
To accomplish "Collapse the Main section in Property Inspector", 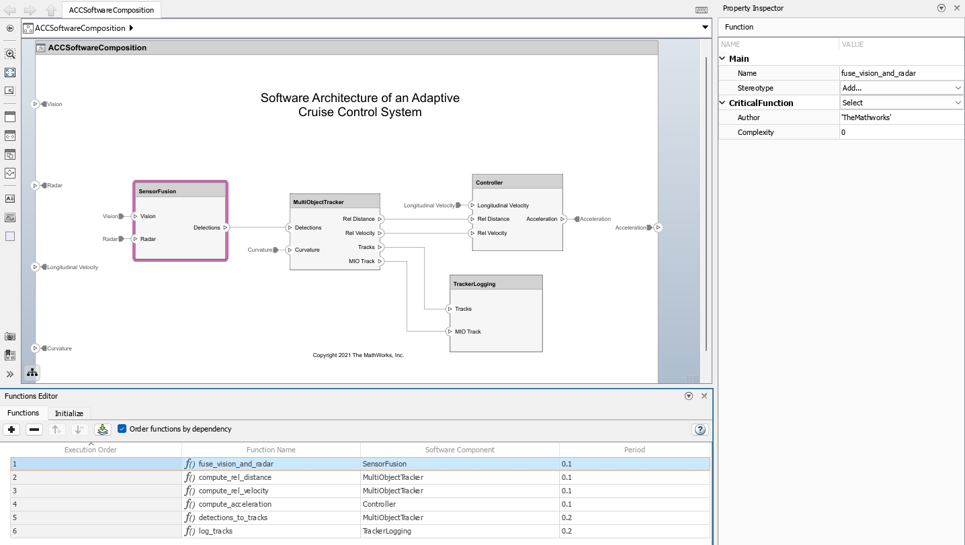I will pyautogui.click(x=722, y=58).
